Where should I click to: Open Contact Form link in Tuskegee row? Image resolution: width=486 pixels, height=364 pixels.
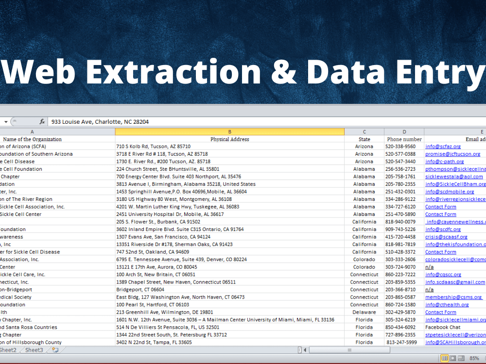coord(441,207)
